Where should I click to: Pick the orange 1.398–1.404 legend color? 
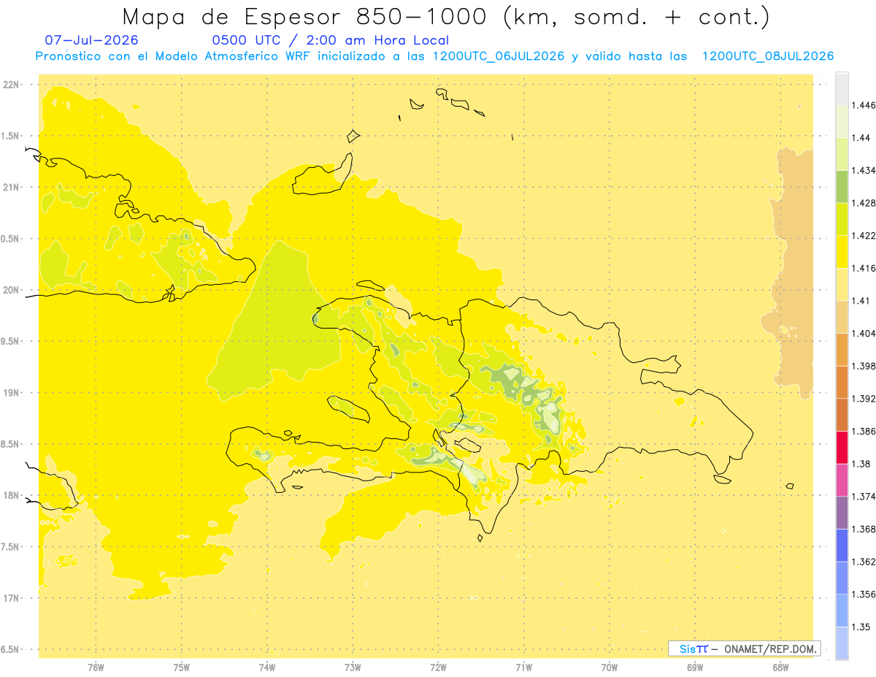(x=842, y=349)
